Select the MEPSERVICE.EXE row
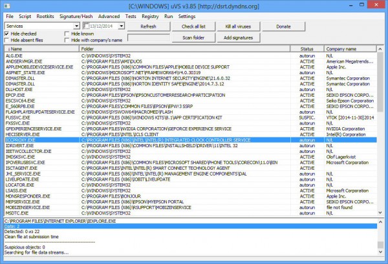This screenshot has height=264, width=388. coord(191,202)
